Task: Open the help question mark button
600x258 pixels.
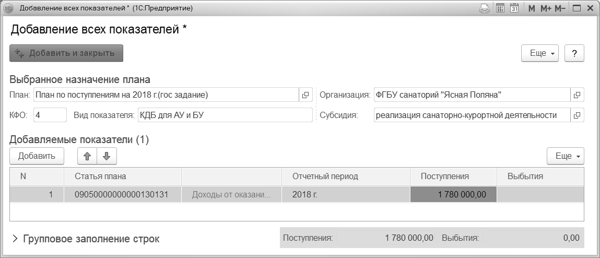Action: 574,53
